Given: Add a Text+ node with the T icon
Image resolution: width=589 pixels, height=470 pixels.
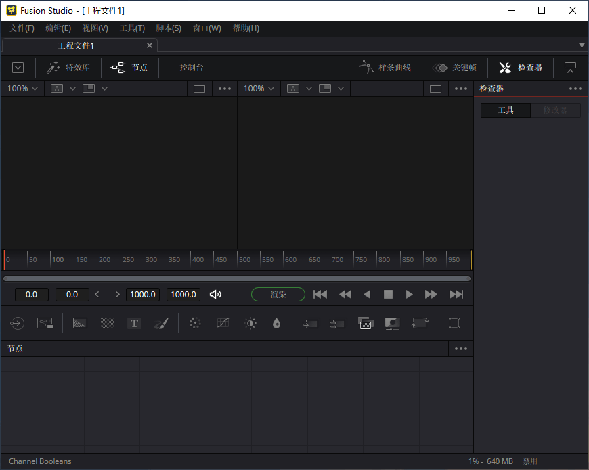Looking at the screenshot, I should [x=134, y=323].
